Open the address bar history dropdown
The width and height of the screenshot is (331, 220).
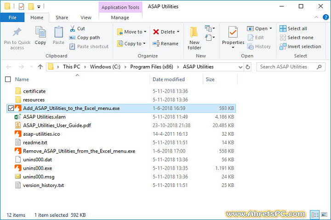pos(240,67)
